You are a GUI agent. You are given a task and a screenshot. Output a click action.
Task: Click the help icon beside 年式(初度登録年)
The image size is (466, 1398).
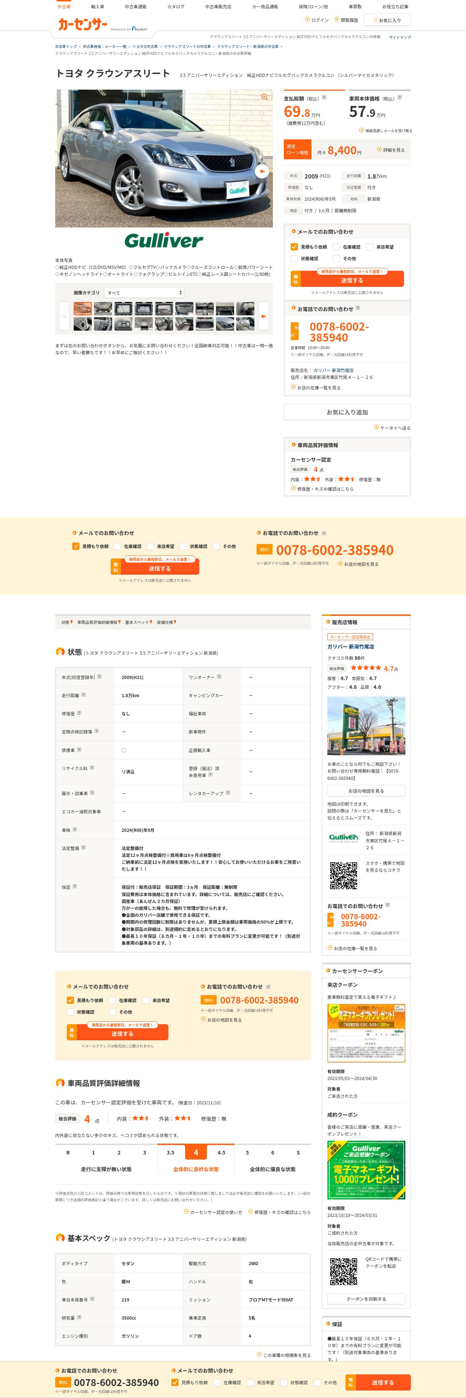[99, 676]
